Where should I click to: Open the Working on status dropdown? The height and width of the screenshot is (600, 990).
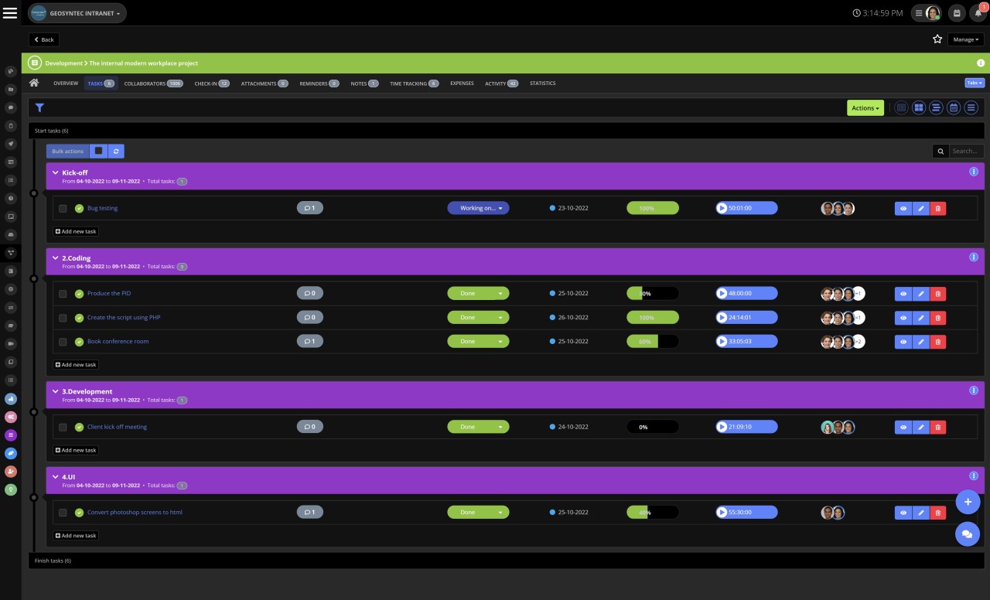coord(478,208)
